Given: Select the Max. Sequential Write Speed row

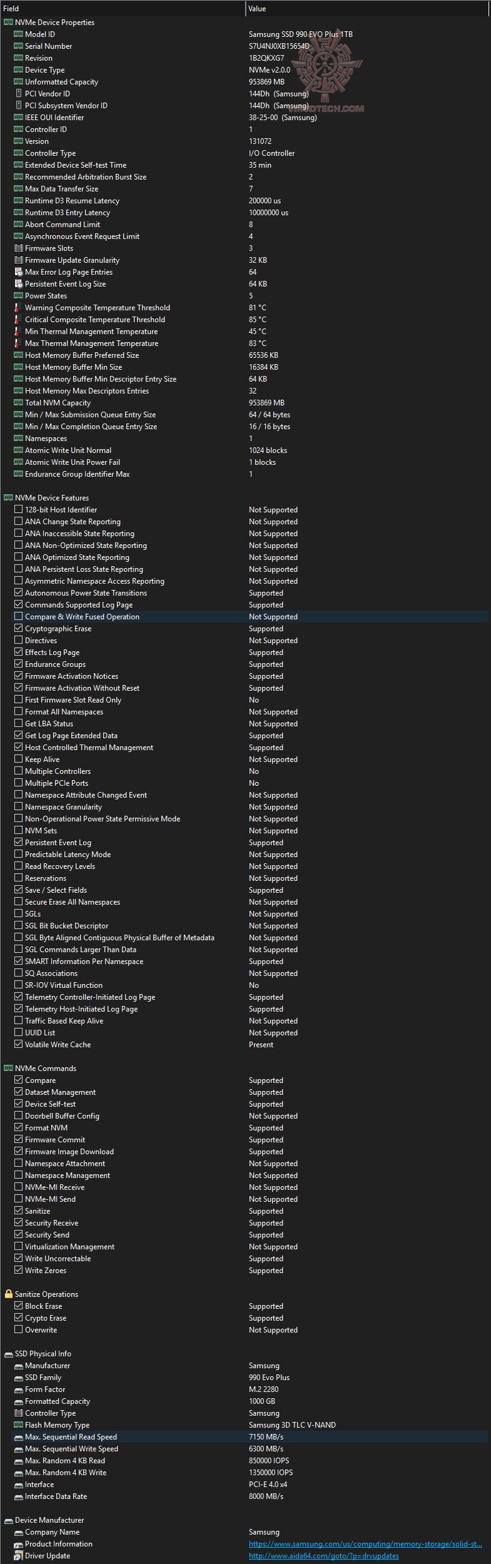Looking at the screenshot, I should coord(250,1449).
